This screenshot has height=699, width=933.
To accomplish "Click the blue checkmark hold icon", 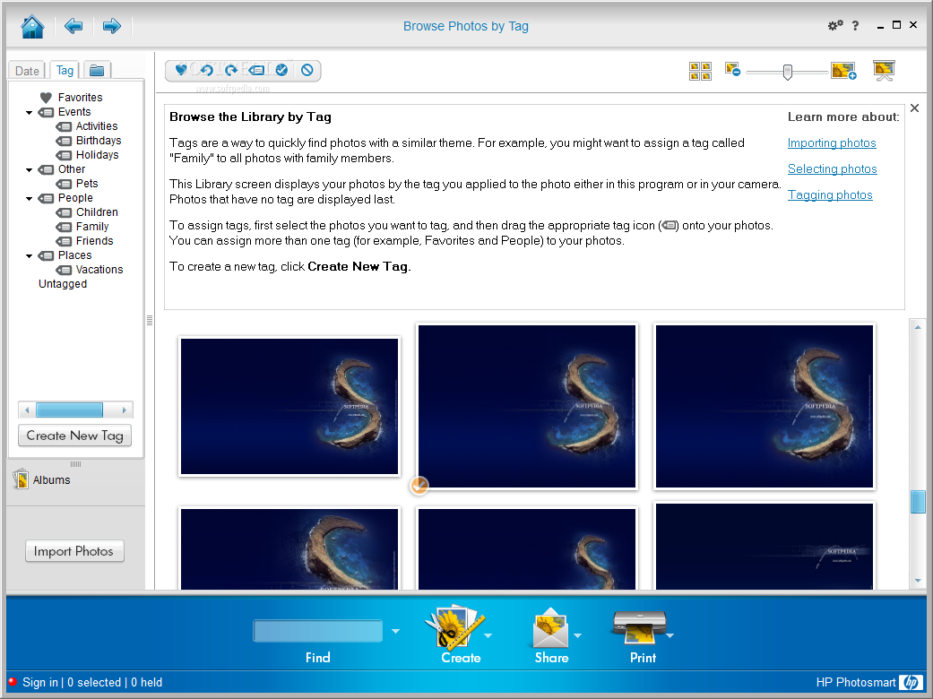I will (281, 70).
